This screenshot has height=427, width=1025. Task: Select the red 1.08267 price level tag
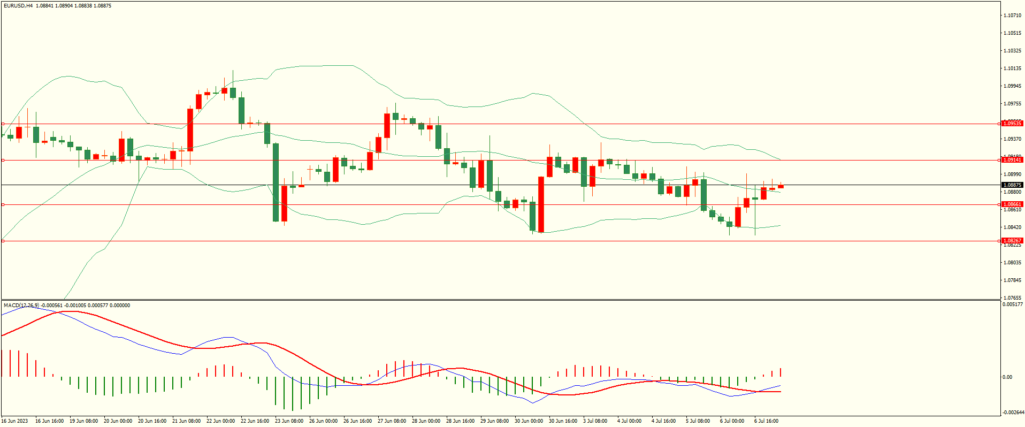[1012, 241]
